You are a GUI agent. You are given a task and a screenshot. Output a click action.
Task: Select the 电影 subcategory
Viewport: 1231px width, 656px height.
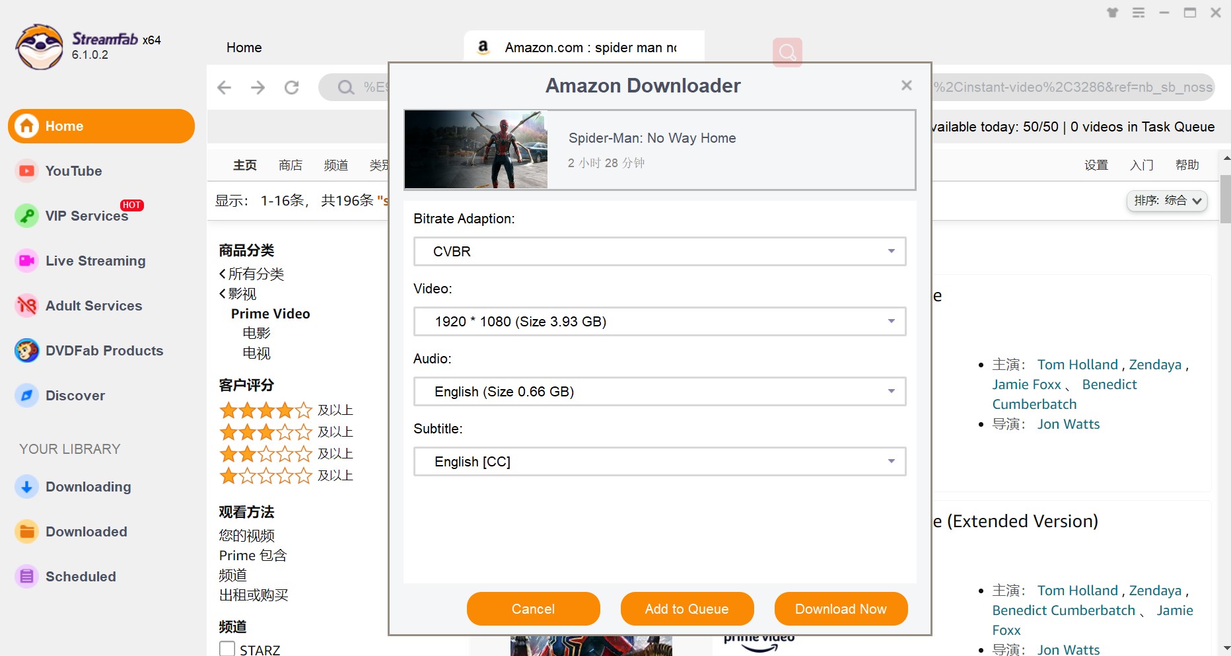click(257, 334)
